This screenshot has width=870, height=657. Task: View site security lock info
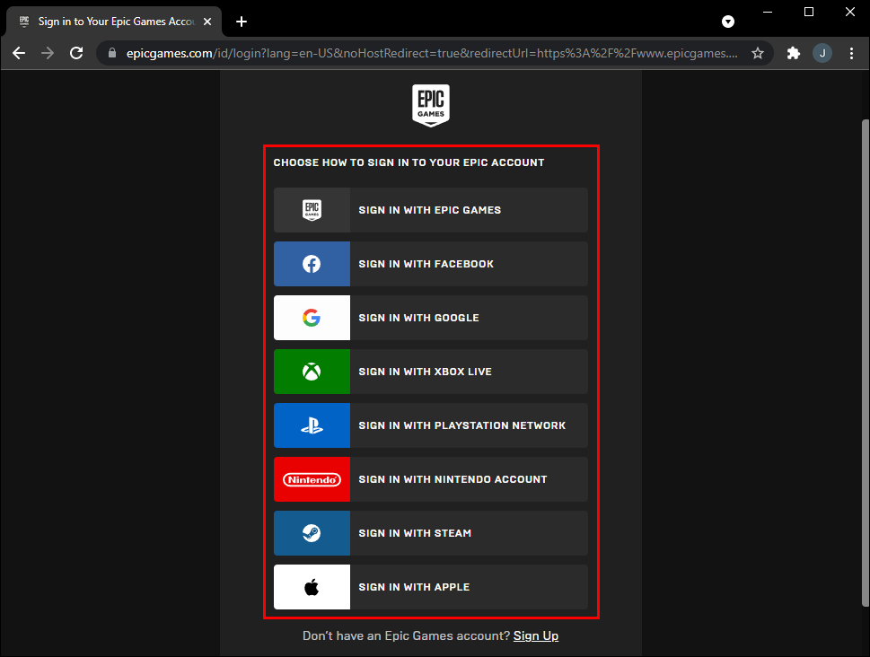coord(112,53)
